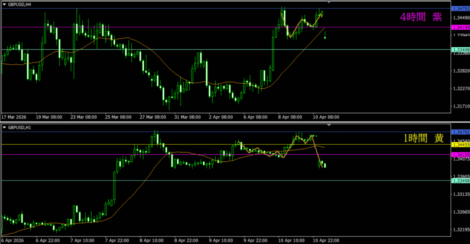Click the magenta '4時間 紫' text label
The height and width of the screenshot is (244, 470).
(x=420, y=17)
